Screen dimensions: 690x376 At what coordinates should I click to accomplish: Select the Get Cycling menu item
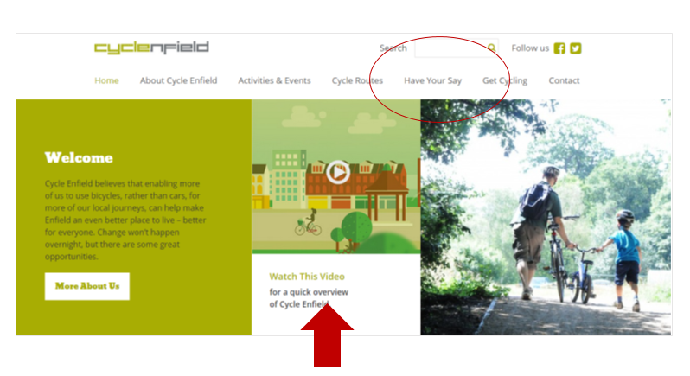505,80
